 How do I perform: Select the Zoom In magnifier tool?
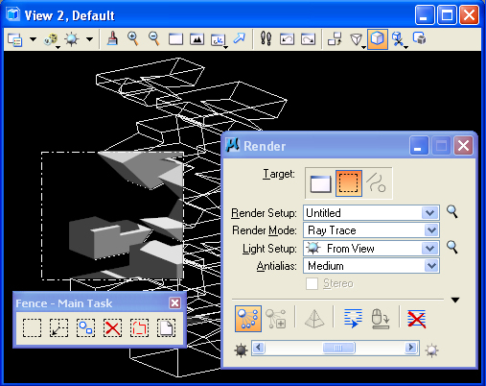pos(133,39)
